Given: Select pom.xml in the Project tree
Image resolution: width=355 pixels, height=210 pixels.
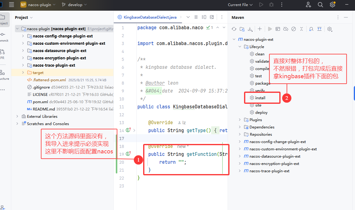Looking at the screenshot, I should (x=40, y=102).
